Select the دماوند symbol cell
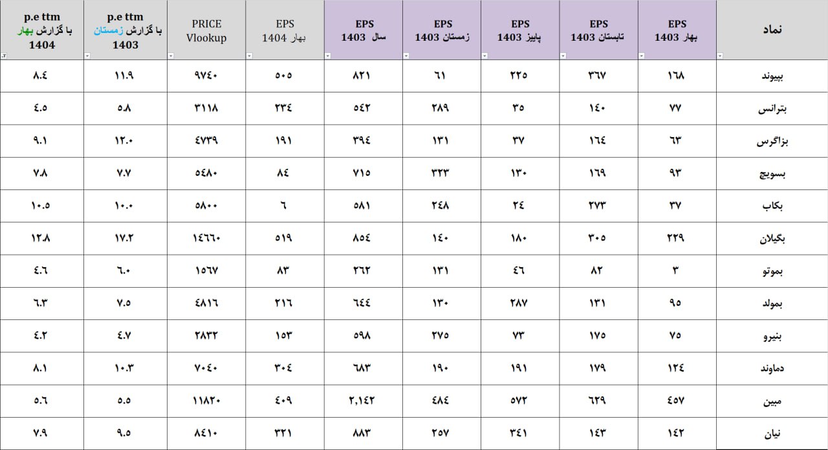This screenshot has height=450, width=828. pos(772,369)
